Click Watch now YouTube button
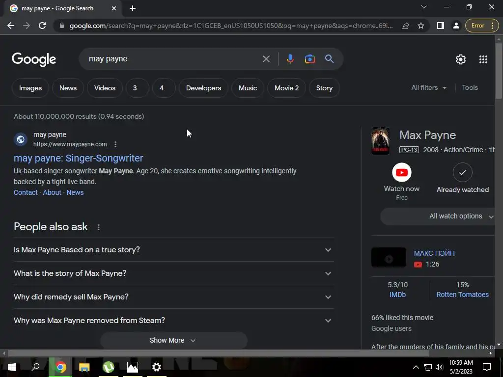Image resolution: width=503 pixels, height=377 pixels. (402, 172)
